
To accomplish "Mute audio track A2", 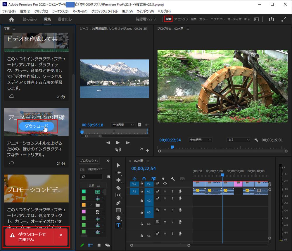I will 165,199.
